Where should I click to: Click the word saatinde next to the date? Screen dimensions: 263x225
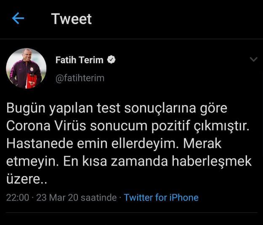coord(98,198)
